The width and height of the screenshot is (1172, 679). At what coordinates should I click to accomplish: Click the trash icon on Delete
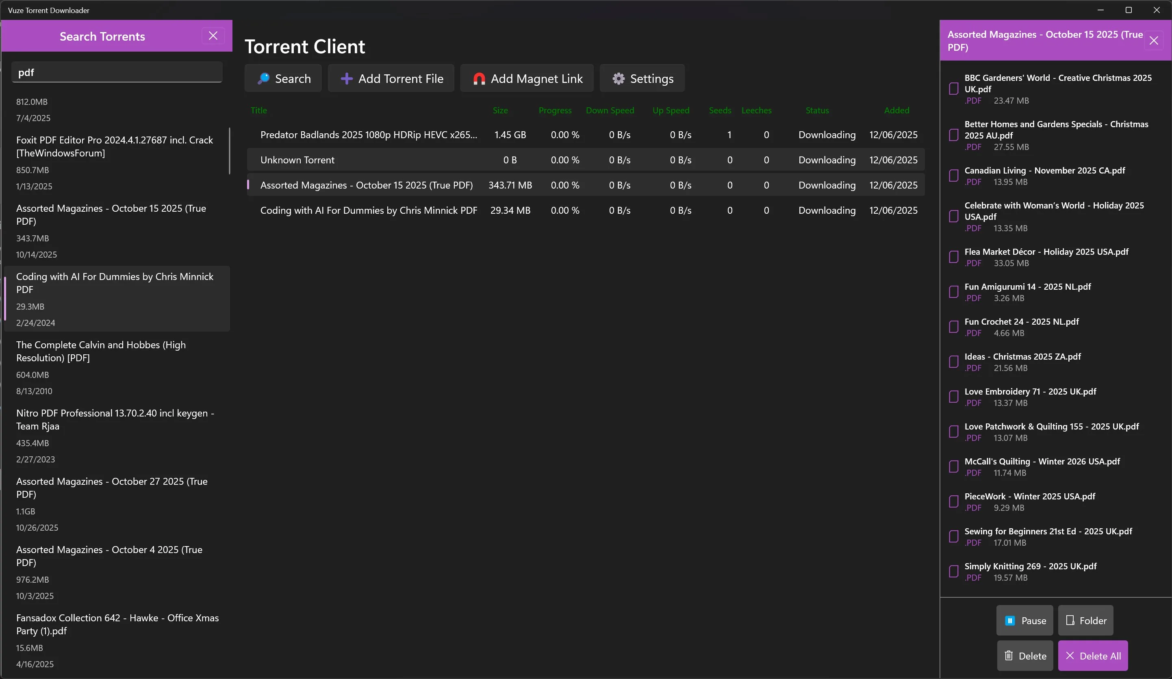[x=1009, y=656]
